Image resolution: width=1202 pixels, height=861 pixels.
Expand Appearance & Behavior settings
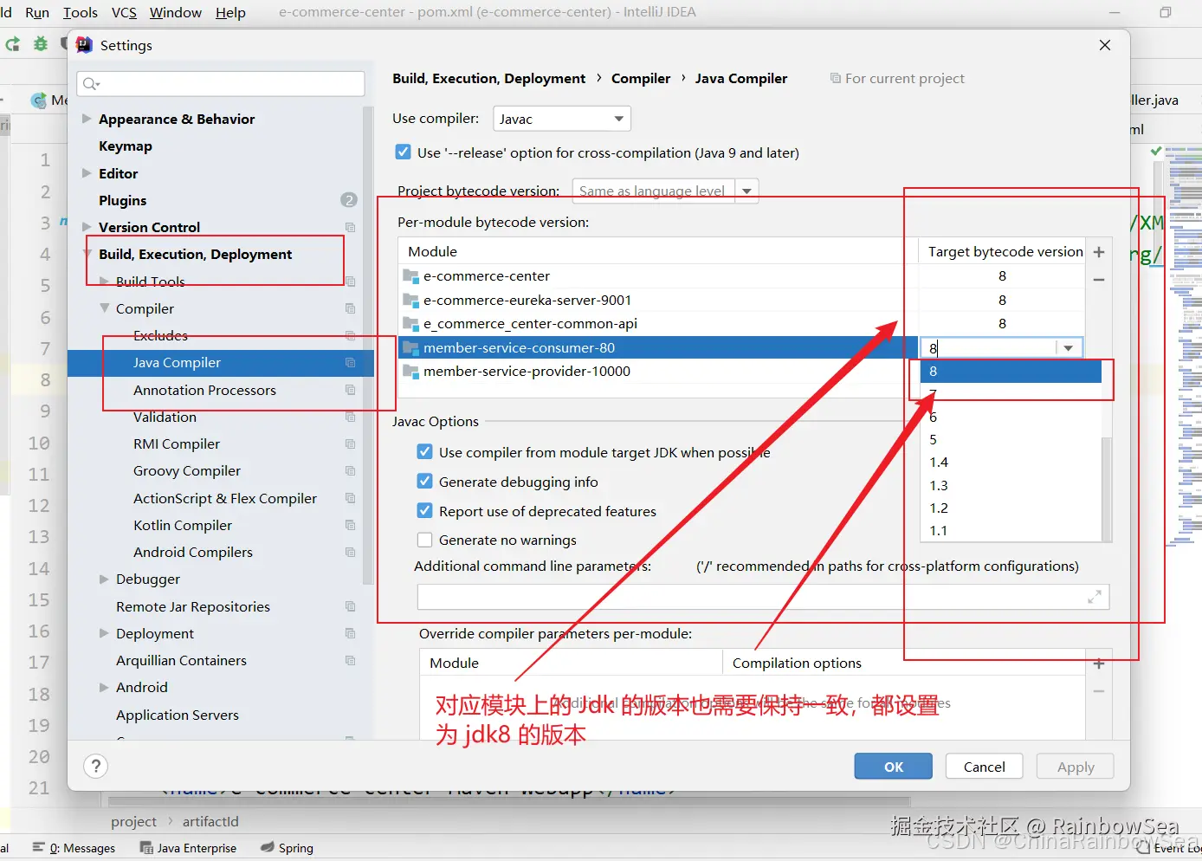click(x=87, y=119)
